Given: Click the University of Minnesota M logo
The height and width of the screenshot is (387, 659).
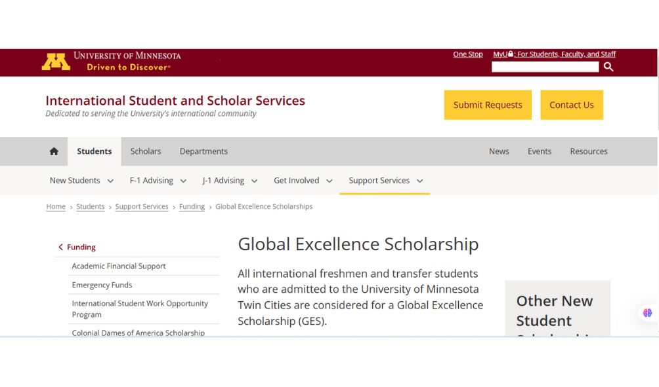Looking at the screenshot, I should click(x=56, y=62).
